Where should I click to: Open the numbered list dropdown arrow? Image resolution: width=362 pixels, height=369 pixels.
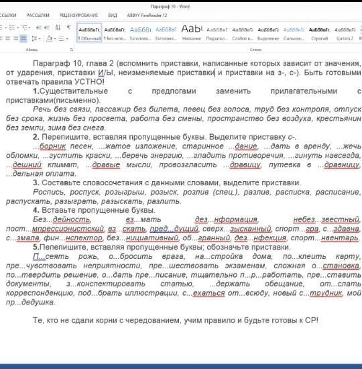17,28
